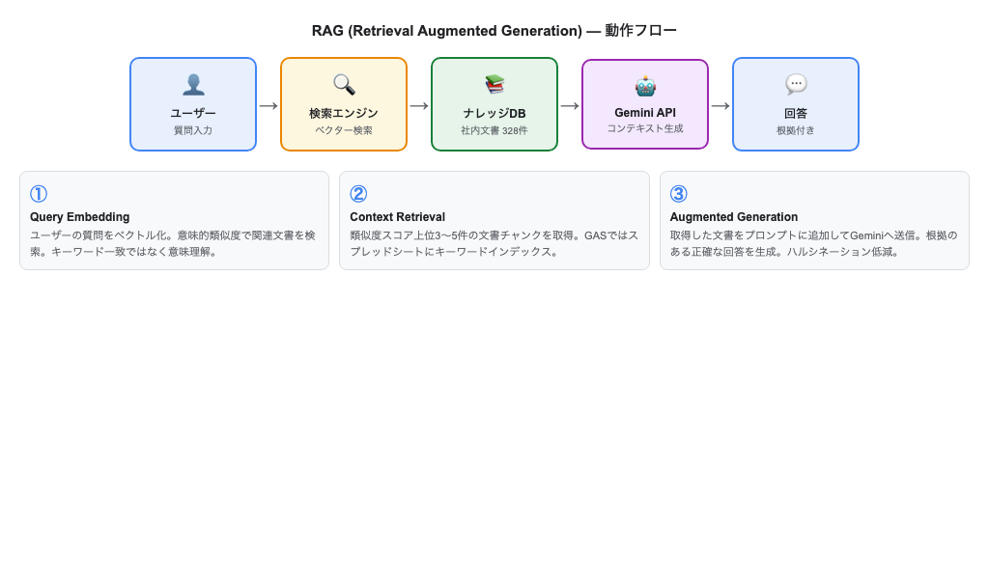Select the robot icon above Gemini API
989x579 pixels.
[645, 84]
